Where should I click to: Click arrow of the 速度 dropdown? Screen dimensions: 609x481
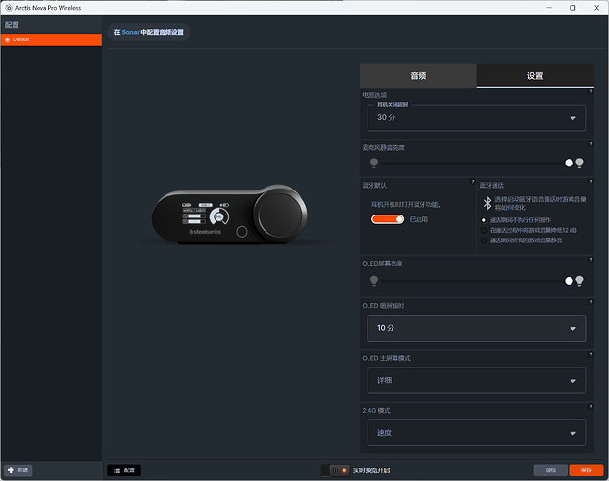572,434
